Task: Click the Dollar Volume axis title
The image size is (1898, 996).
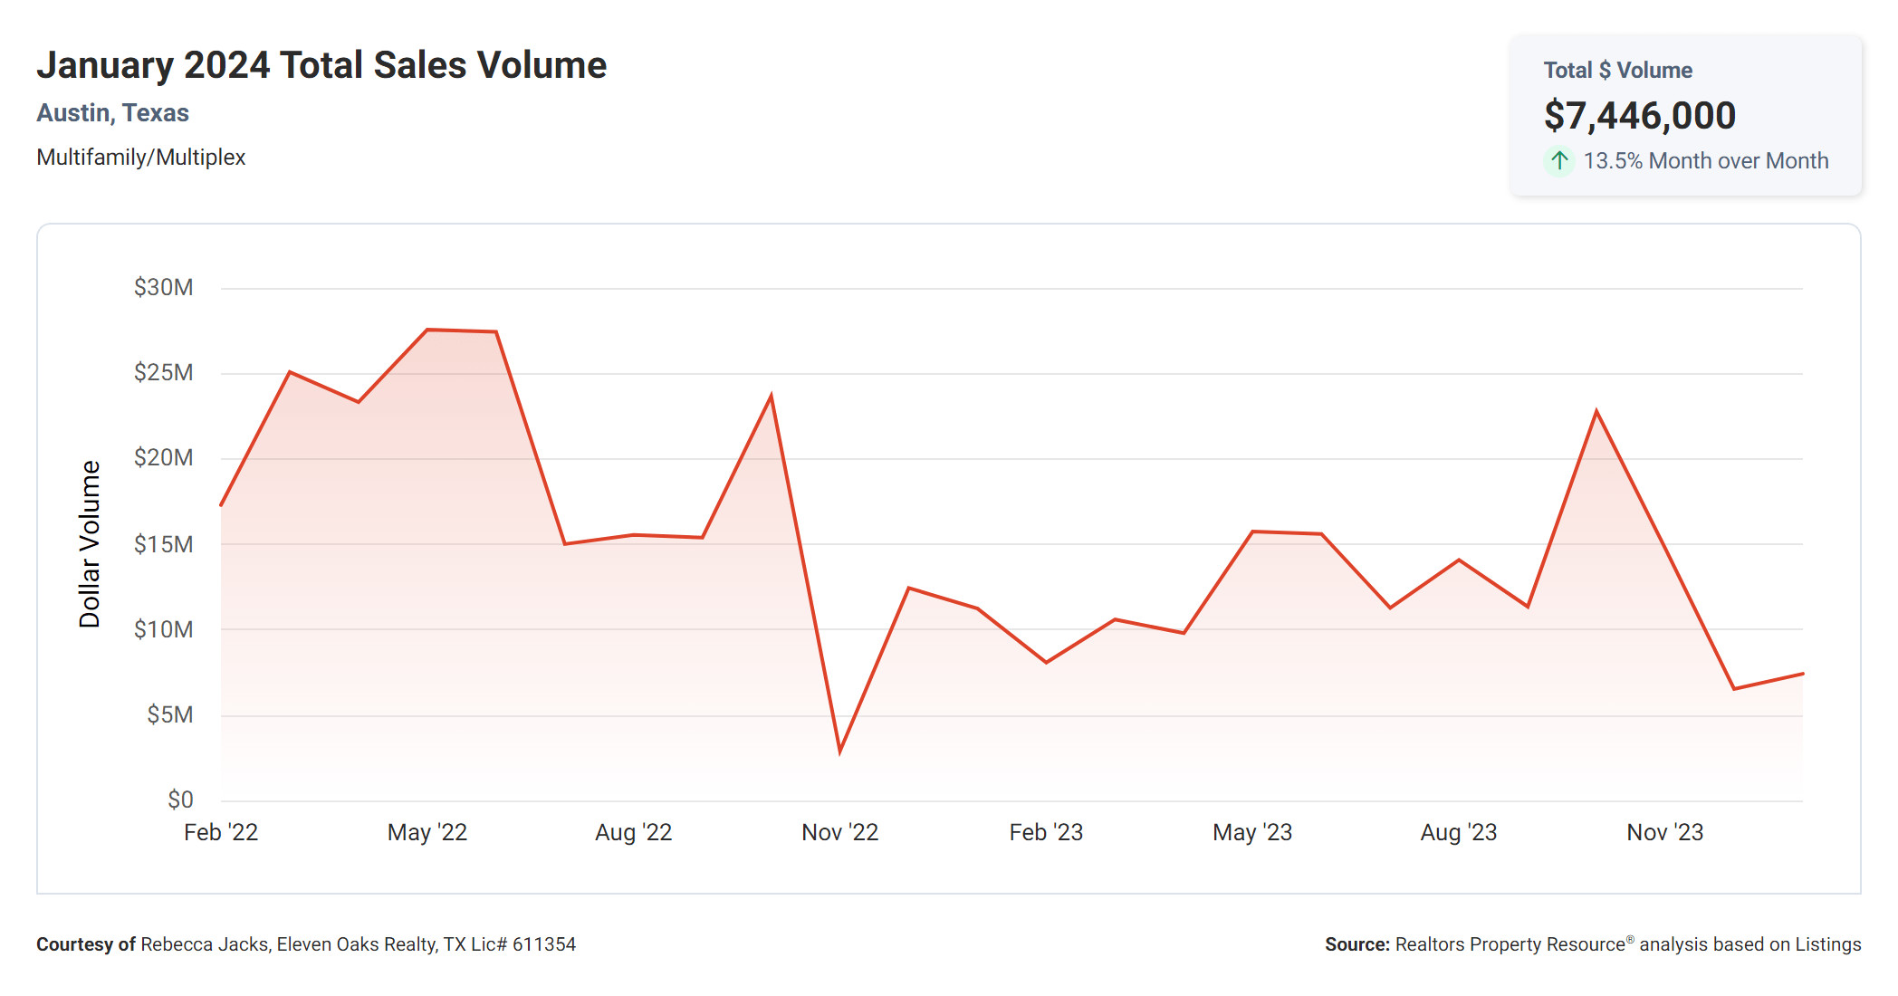Action: pos(89,543)
